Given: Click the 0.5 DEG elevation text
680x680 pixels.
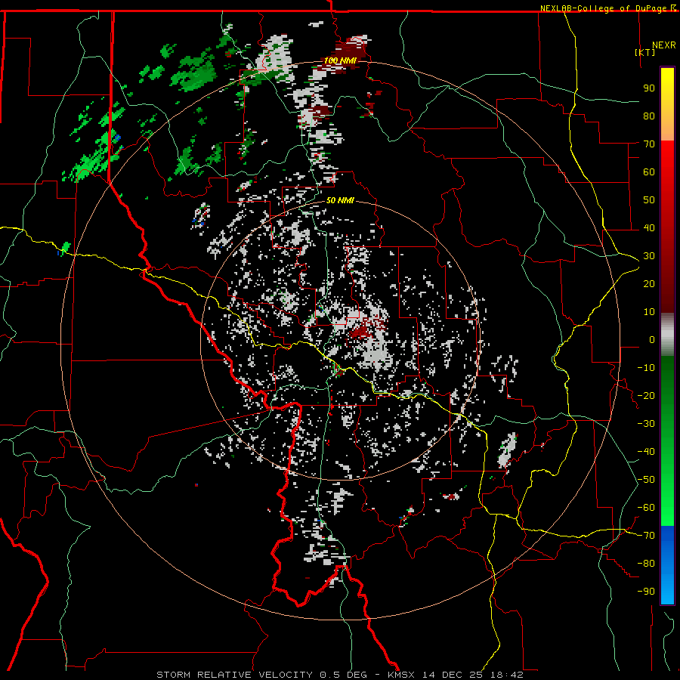Looking at the screenshot, I should point(343,675).
